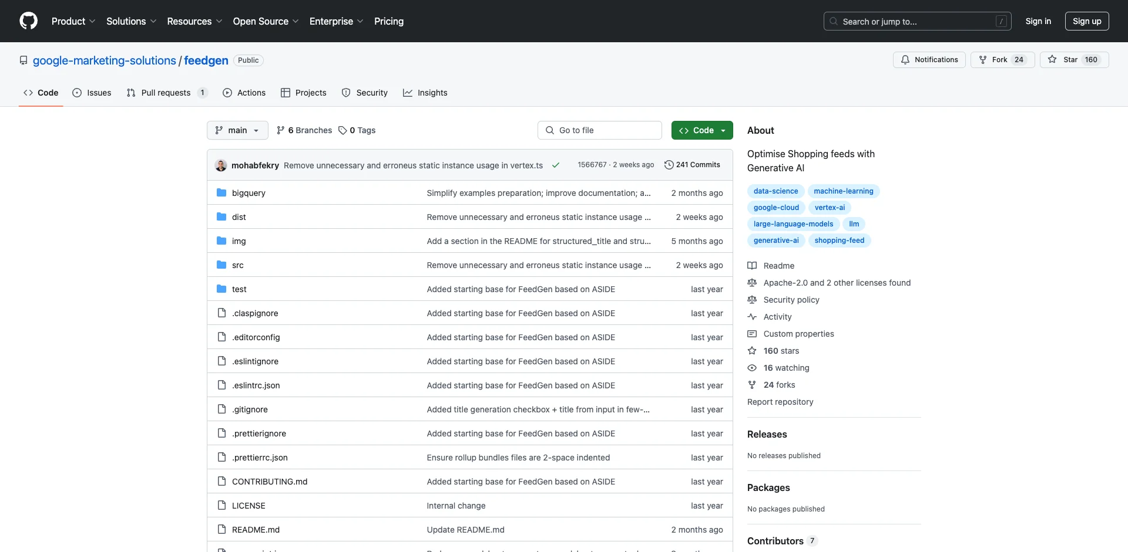The height and width of the screenshot is (552, 1128).
Task: Click the Sign up button
Action: (x=1087, y=21)
